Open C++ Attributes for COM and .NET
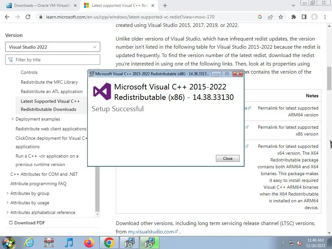Viewport: 332px width, 249px height. pos(44,174)
